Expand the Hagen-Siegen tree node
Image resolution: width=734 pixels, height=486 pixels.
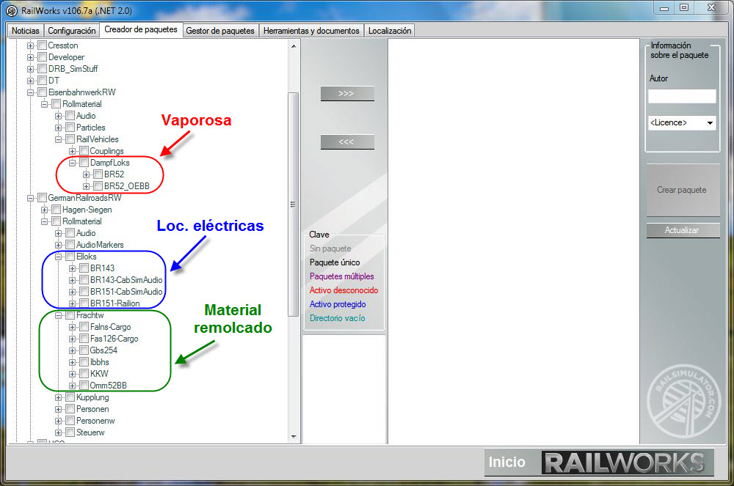pyautogui.click(x=45, y=210)
